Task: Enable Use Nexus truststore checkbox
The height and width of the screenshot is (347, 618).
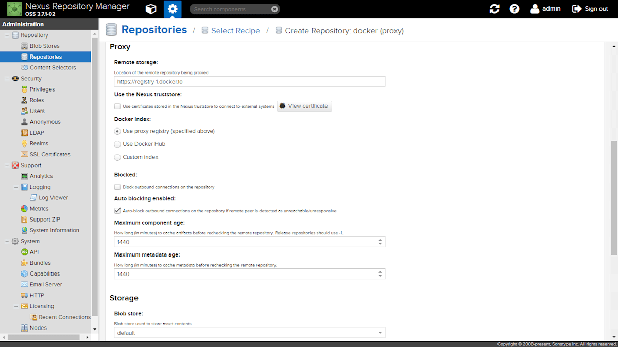Action: tap(117, 106)
